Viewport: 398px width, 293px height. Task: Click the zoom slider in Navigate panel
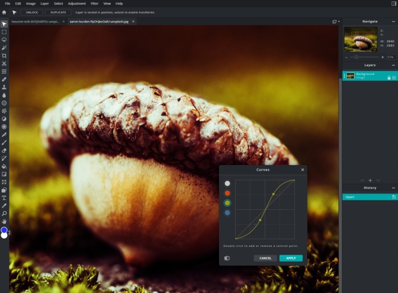coord(357,57)
